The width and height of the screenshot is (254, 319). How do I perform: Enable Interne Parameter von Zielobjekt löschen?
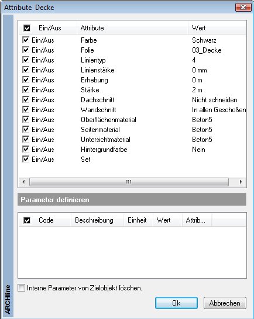point(22,288)
